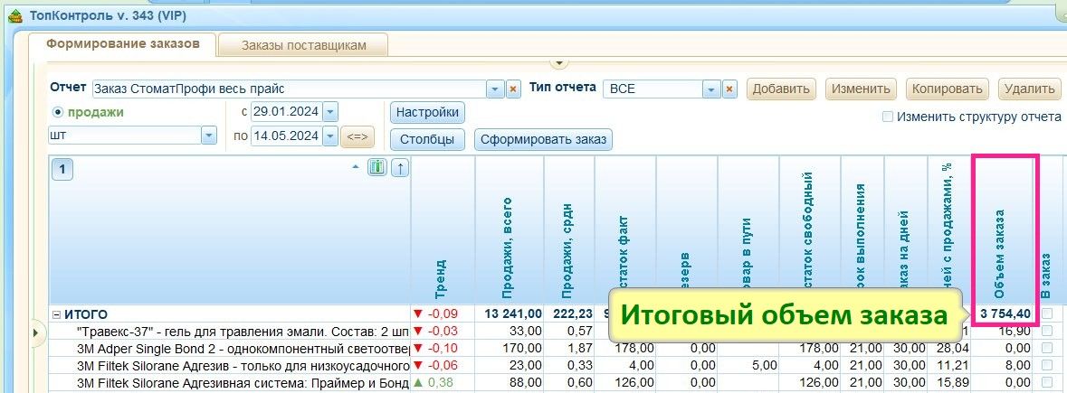Select the продажи radio button
The image size is (1067, 393).
[58, 113]
